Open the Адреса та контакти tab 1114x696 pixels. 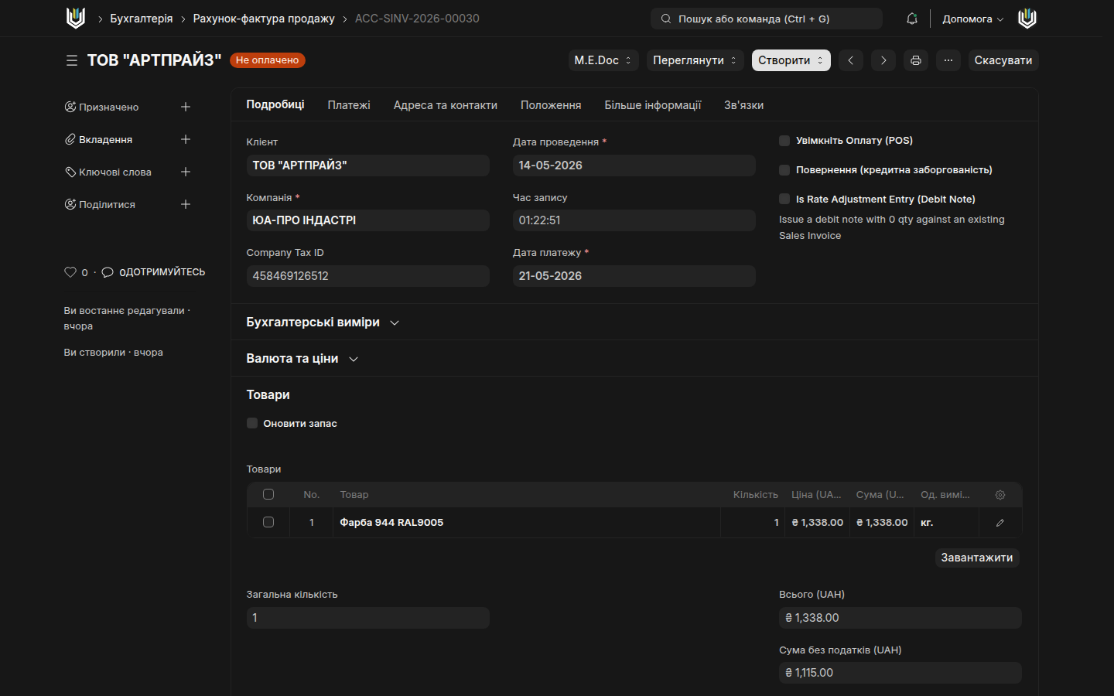coord(446,105)
